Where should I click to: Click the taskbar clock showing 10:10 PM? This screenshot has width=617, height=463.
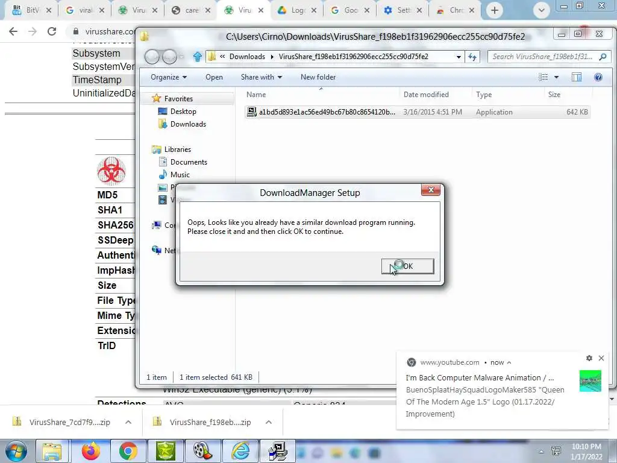(x=586, y=452)
